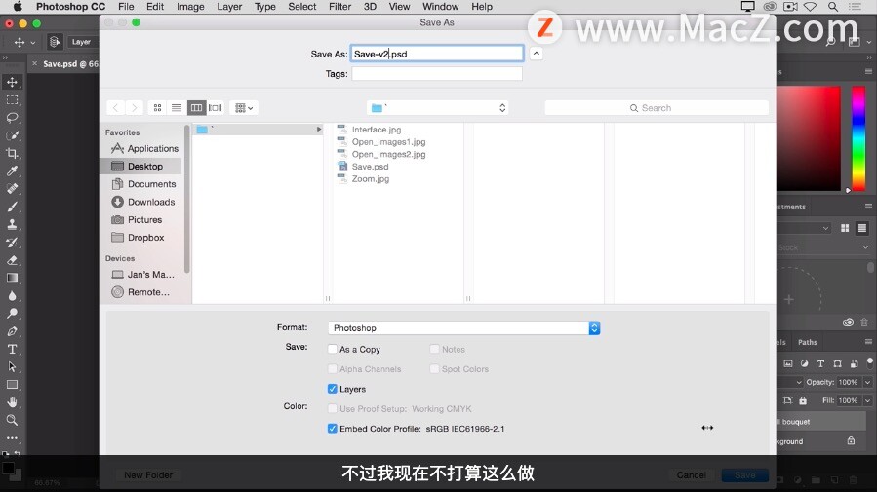Select the Rectangle shape tool

(x=12, y=385)
